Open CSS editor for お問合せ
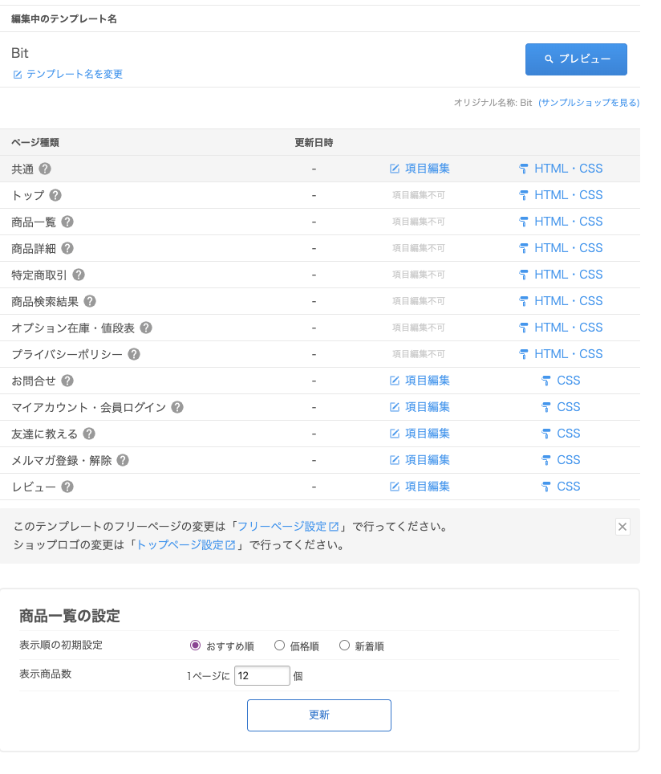 click(561, 381)
